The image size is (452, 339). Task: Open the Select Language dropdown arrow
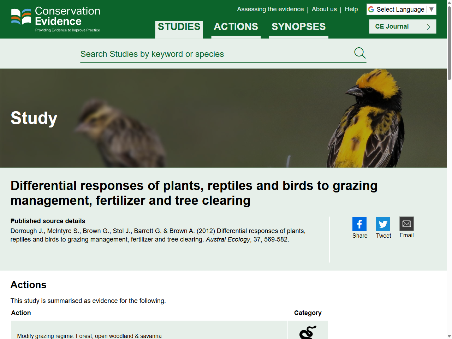pos(432,9)
